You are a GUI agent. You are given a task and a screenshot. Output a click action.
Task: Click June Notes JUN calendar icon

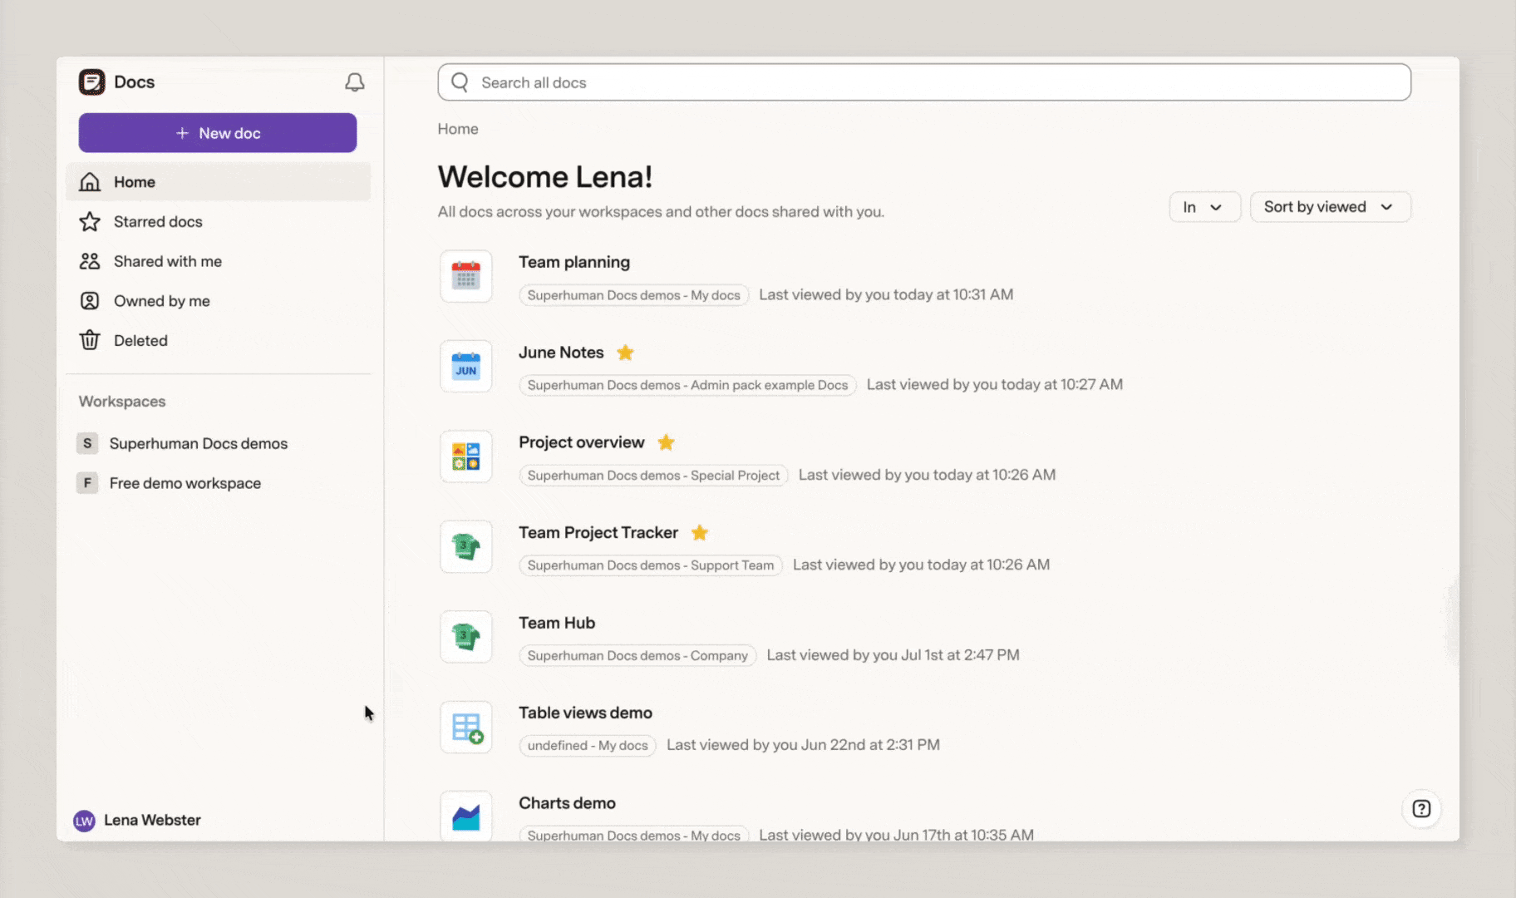[x=466, y=367]
